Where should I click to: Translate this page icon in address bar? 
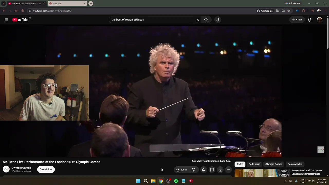[278, 11]
